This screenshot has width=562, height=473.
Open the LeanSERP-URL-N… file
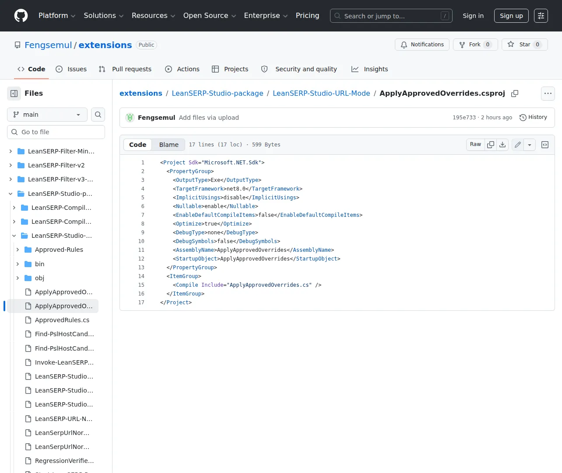pyautogui.click(x=64, y=419)
